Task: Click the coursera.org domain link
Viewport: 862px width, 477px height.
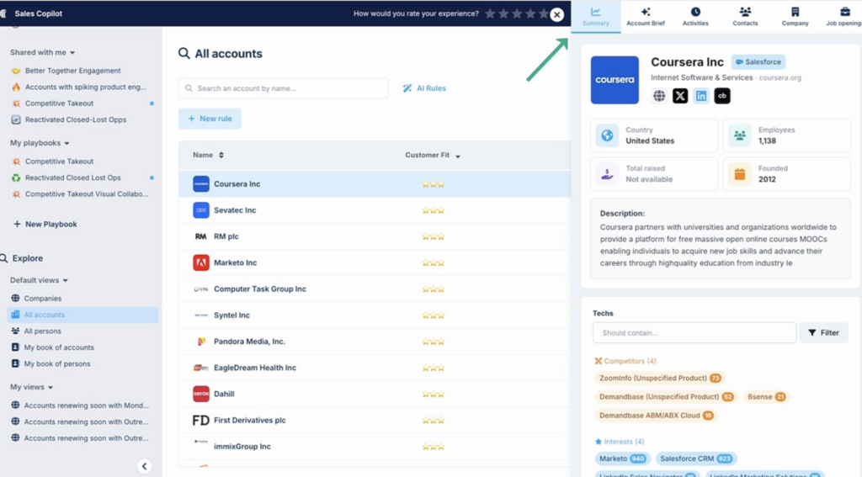Action: [780, 77]
